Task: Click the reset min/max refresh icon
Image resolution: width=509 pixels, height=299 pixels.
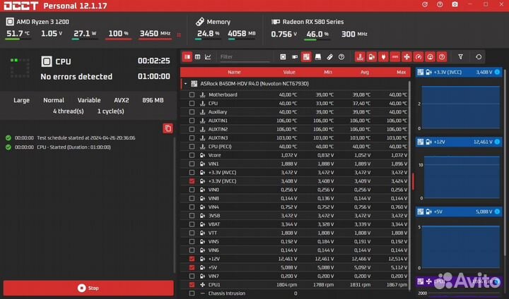Action: pos(479,56)
